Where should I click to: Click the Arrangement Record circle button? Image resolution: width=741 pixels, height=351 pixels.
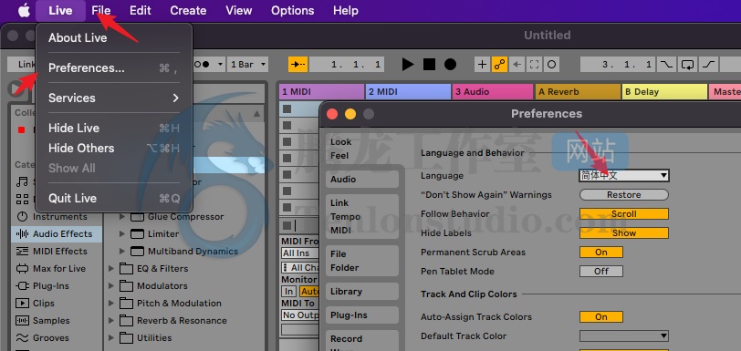pos(451,64)
